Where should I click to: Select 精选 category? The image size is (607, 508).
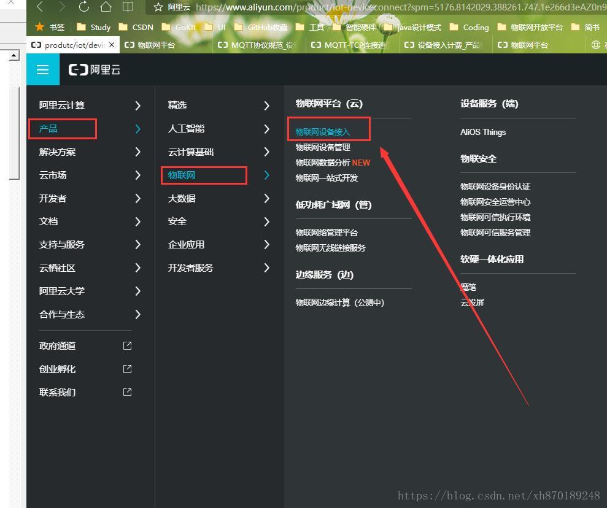[177, 106]
